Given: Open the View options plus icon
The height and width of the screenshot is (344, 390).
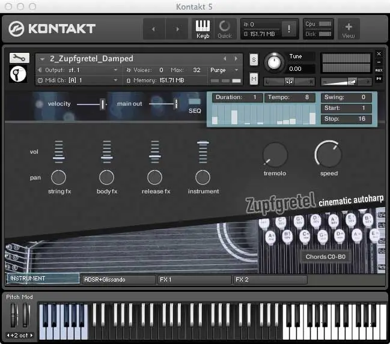Looking at the screenshot, I should (348, 29).
